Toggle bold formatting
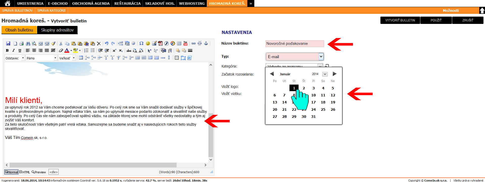Viewport: 485px width, 182px height. 7,51
